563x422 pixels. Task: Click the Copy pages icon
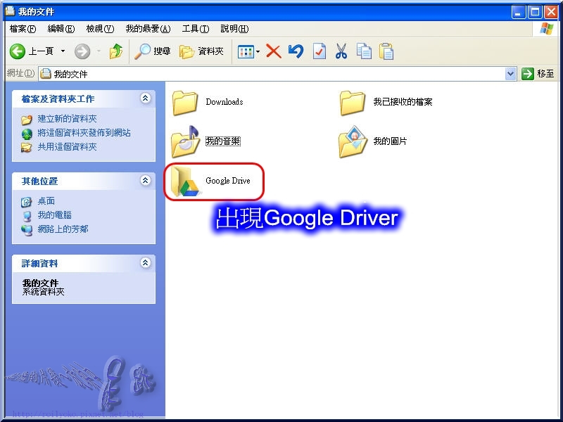[364, 51]
